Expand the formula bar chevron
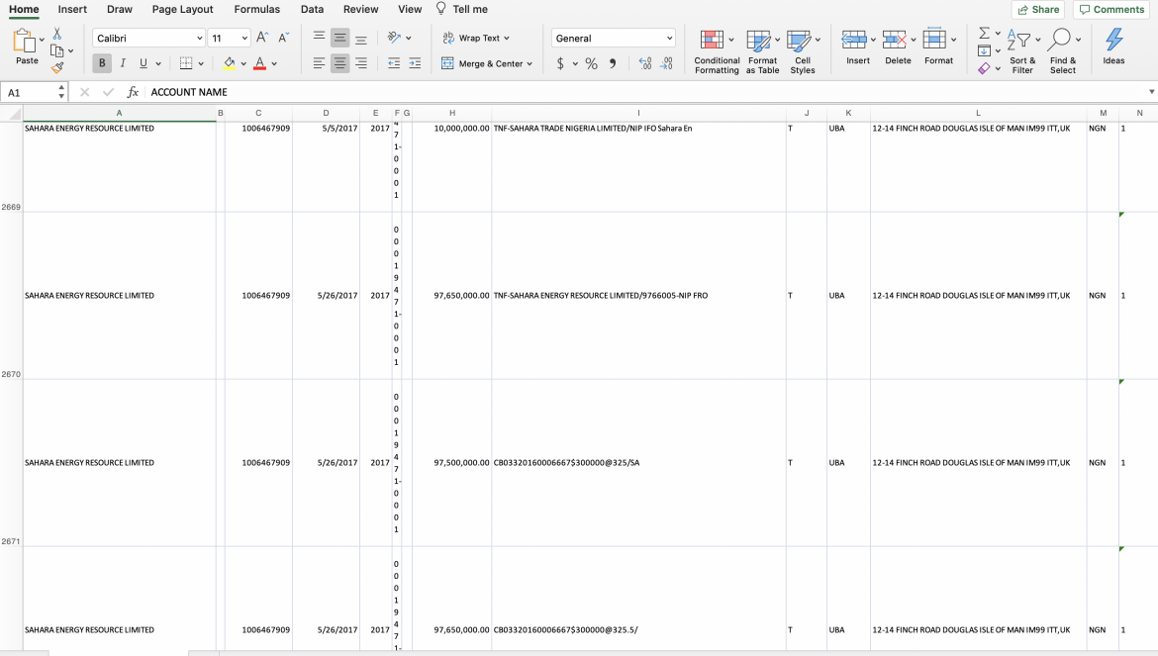The height and width of the screenshot is (656, 1158). point(1151,92)
